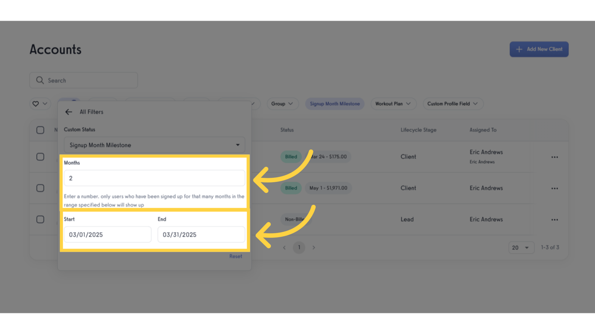595x334 pixels.
Task: Open the three-dot menu on the May 1 billed row
Action: 554,188
